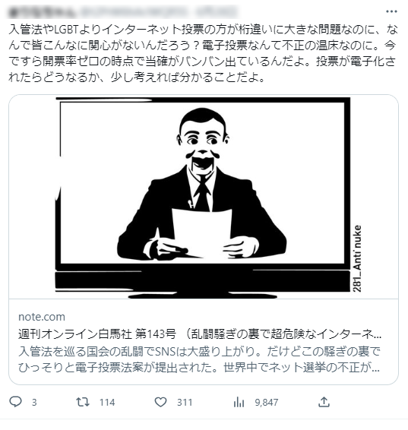408x430 pixels.
Task: Click the share upload icon
Action: (324, 402)
